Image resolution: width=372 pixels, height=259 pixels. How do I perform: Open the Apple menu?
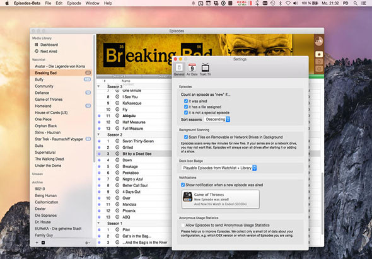click(x=7, y=3)
